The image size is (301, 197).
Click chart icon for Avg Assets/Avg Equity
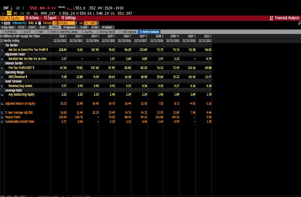(x=2, y=95)
